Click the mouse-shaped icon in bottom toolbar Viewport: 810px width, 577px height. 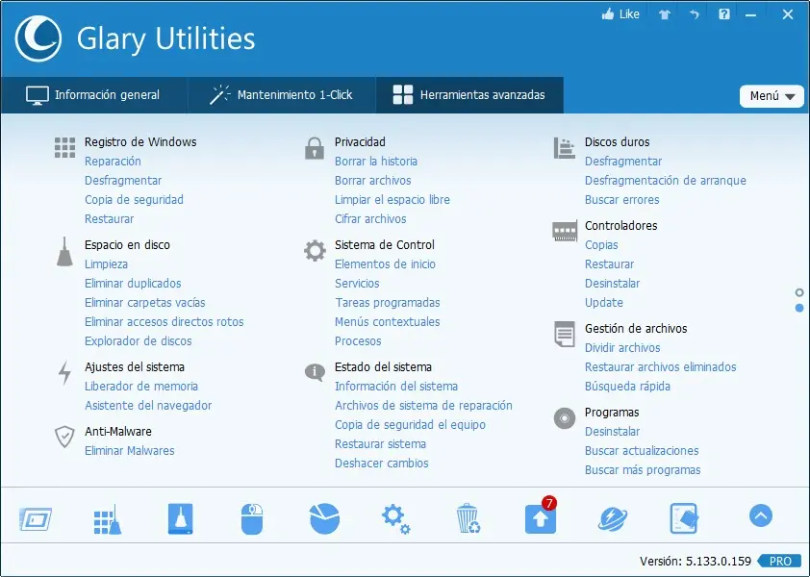tap(252, 518)
